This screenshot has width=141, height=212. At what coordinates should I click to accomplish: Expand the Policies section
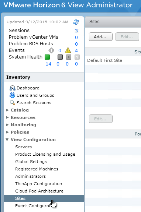(x=7, y=132)
